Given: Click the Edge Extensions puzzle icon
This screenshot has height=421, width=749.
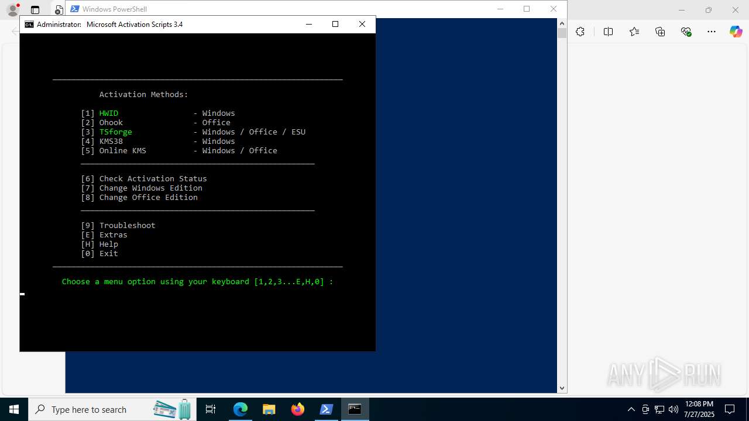Looking at the screenshot, I should pos(580,32).
